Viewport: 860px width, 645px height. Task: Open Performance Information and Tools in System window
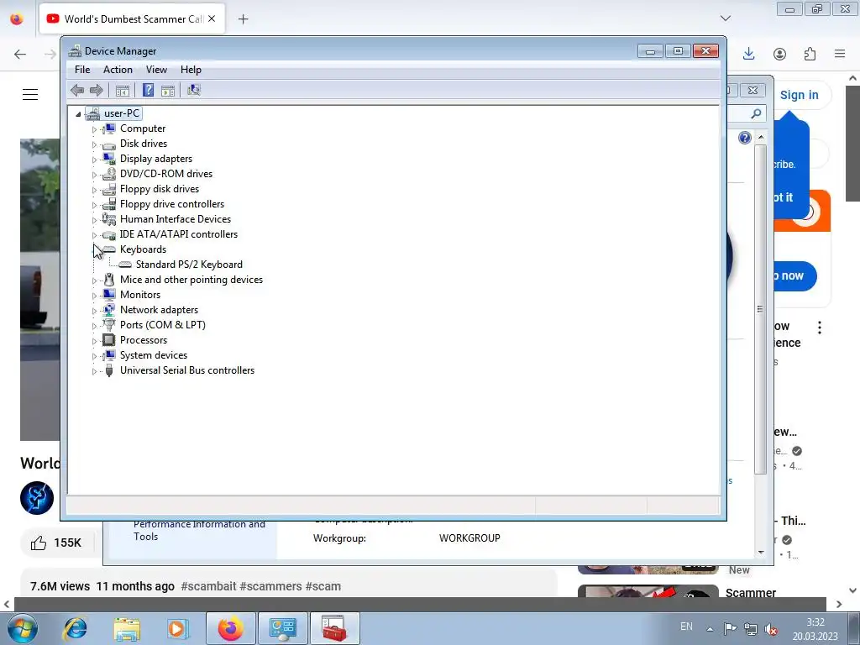(x=199, y=531)
